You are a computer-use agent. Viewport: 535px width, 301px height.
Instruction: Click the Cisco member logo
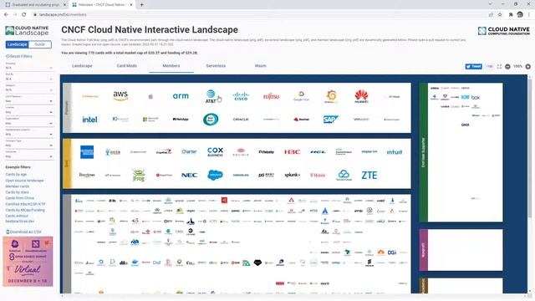241,97
